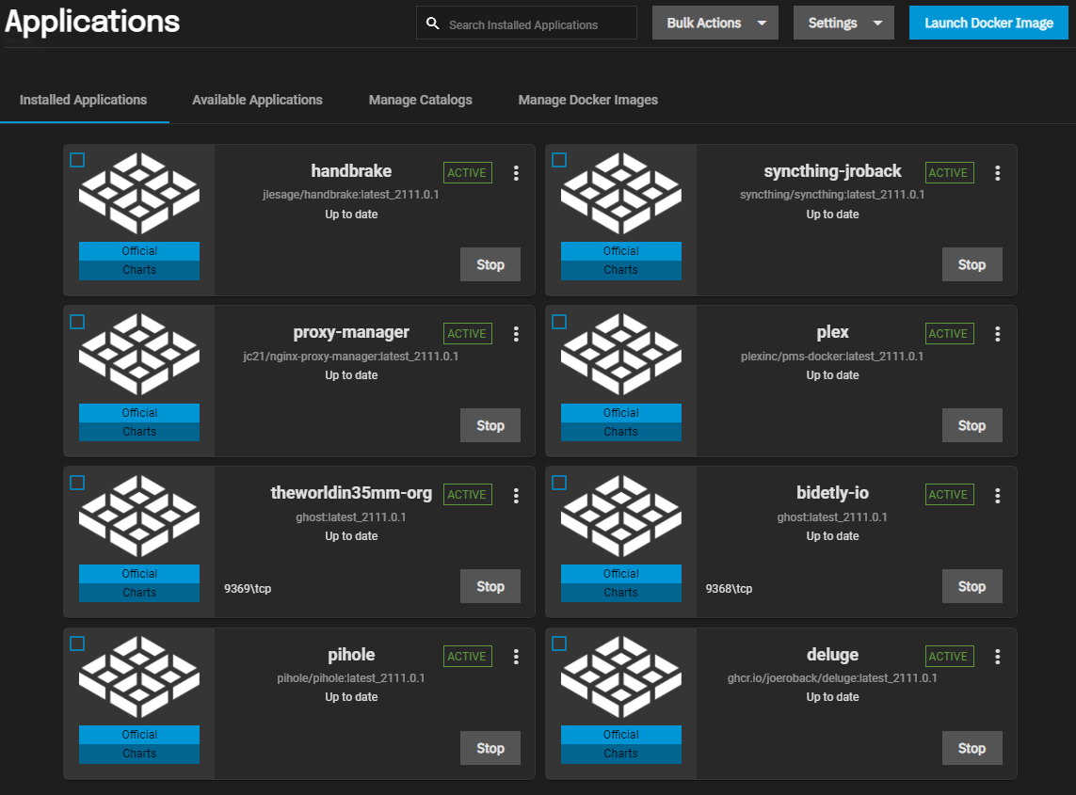Click the theworldin35mm-org app title
Viewport: 1076px width, 795px height.
pyautogui.click(x=350, y=493)
